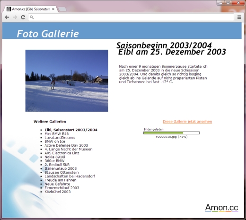The height and width of the screenshot is (220, 246).
Task: Open 'Eibl, Saisonstart 2003/2004' gallery
Action: click(x=71, y=130)
